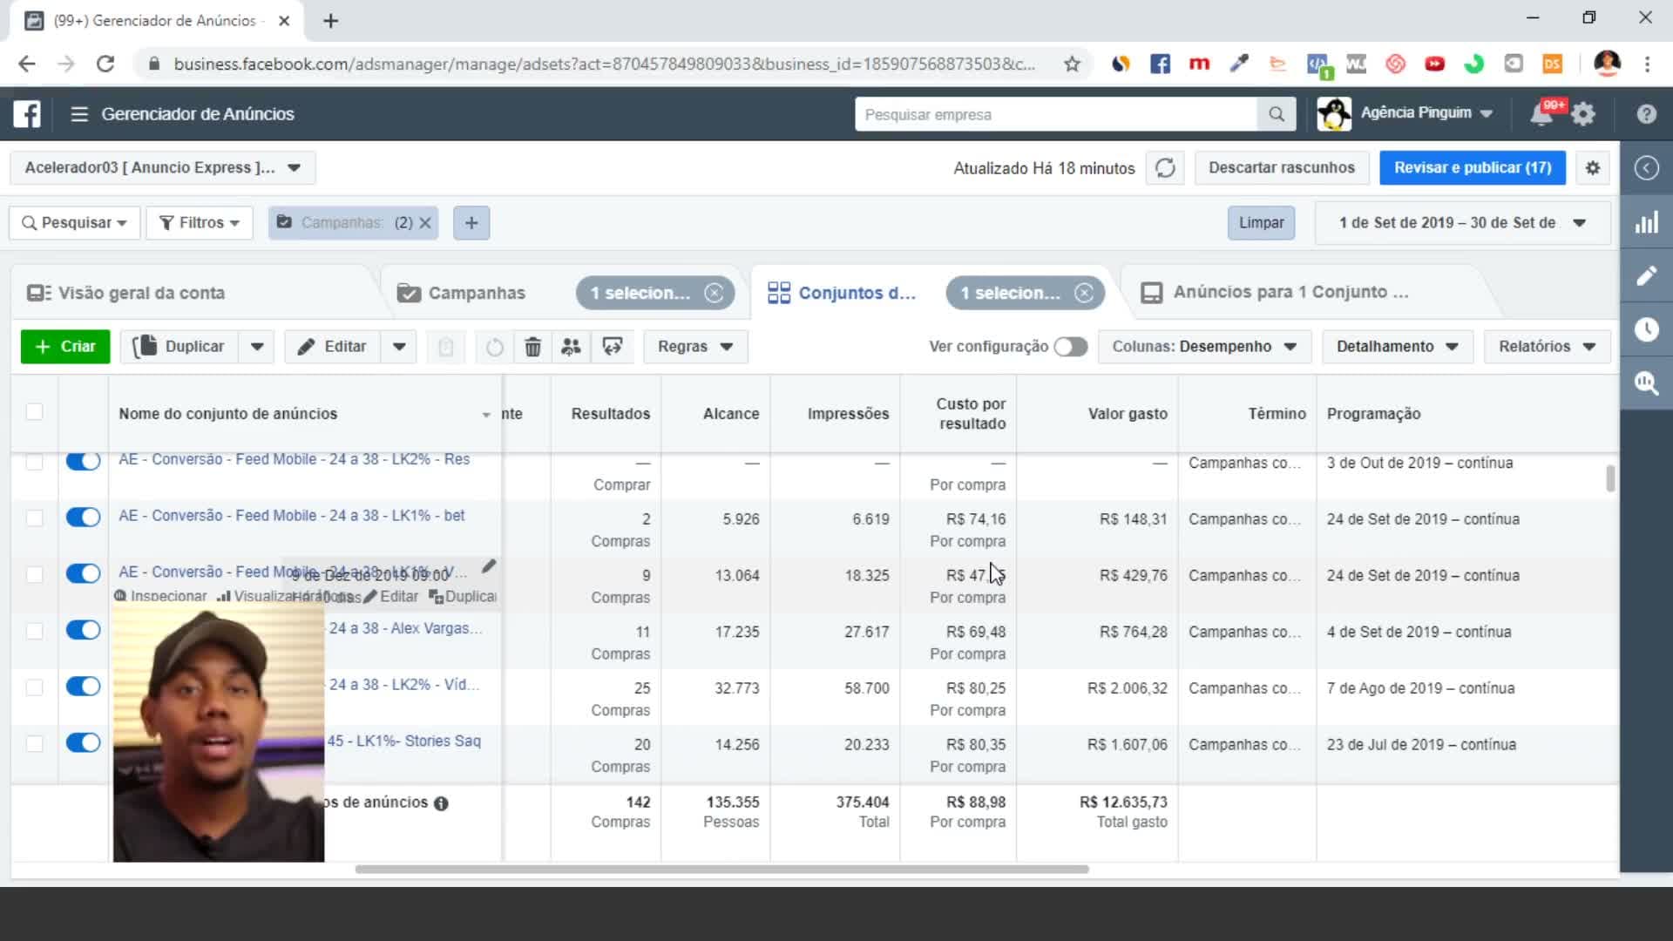Toggle off the Stories Saq ad set
This screenshot has height=941, width=1673.
click(84, 742)
